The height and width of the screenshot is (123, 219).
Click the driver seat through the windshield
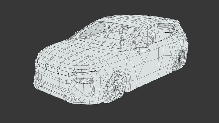(123, 38)
